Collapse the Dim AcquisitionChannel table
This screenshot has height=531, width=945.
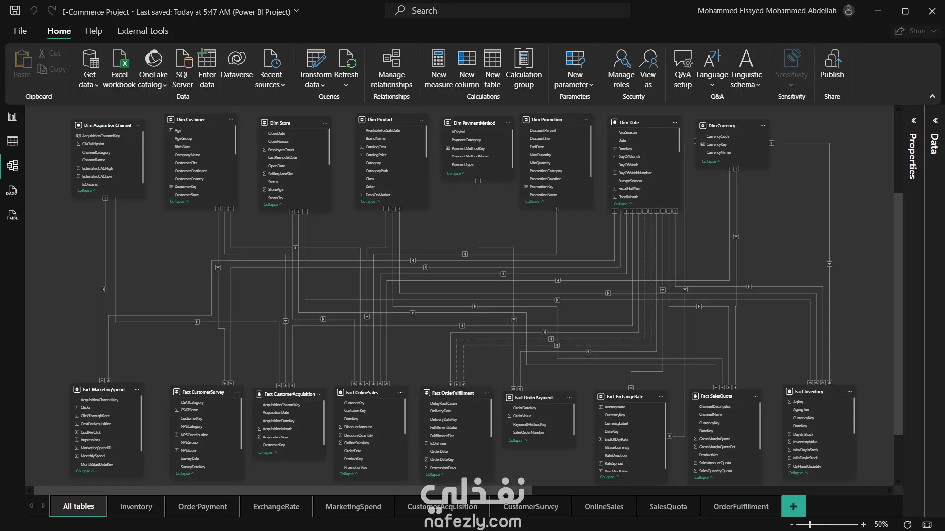coord(87,191)
